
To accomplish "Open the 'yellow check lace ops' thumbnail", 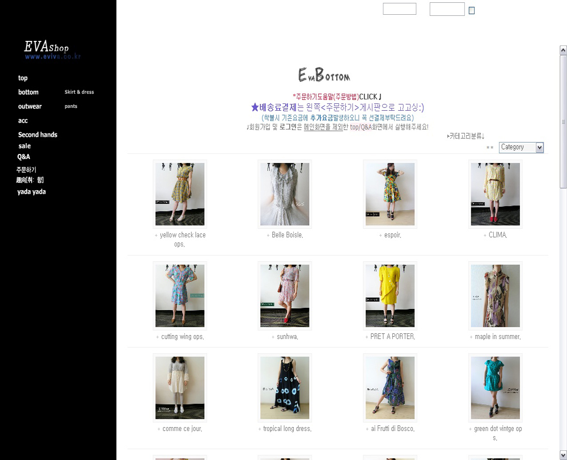I will (x=180, y=194).
